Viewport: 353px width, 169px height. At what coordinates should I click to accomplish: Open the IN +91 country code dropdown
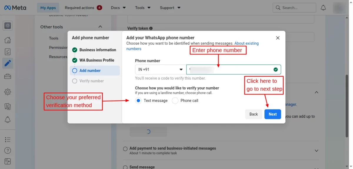161,69
